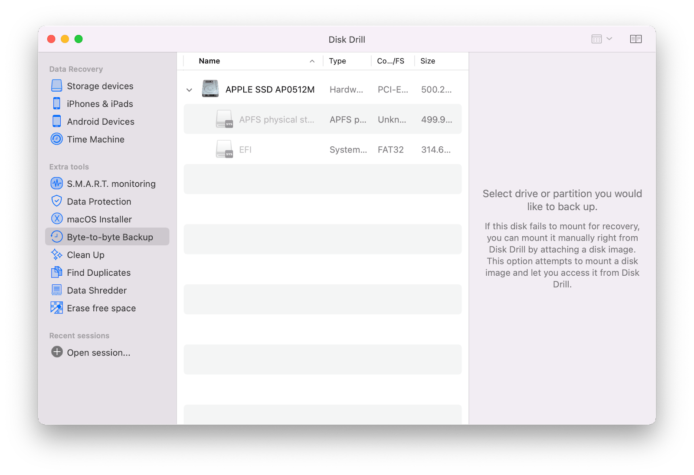
Task: Click the APPLE SSD drive icon
Action: point(210,89)
